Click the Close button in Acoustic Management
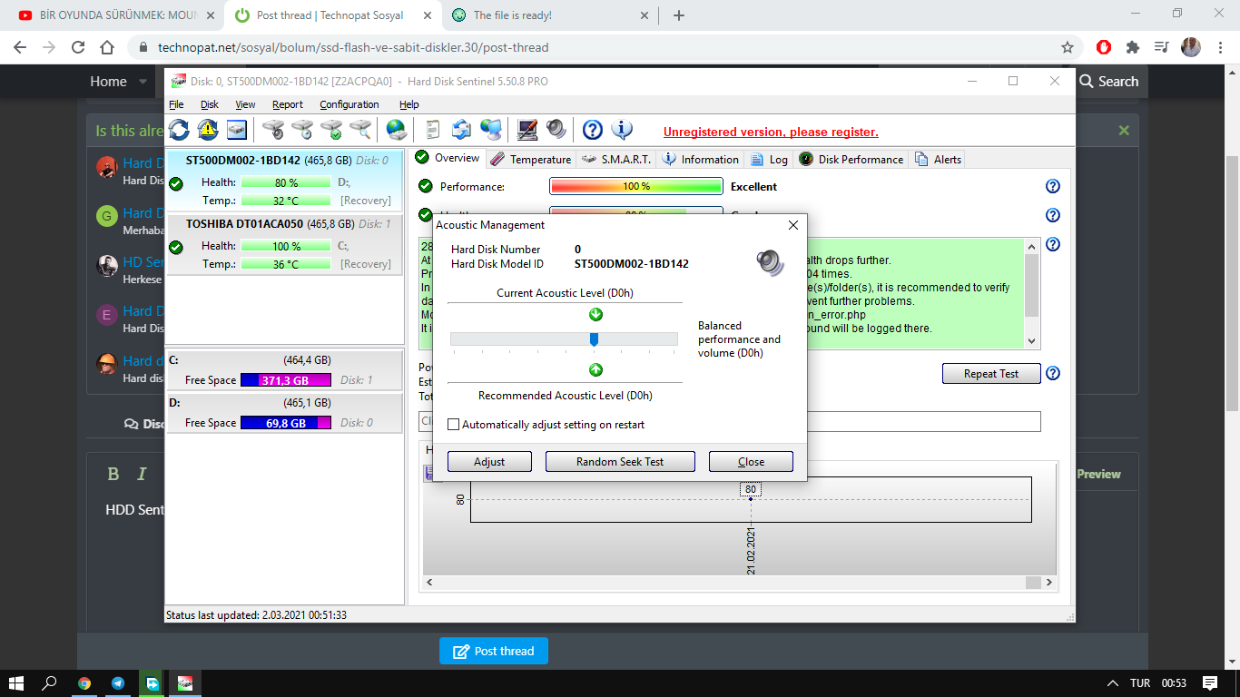Image resolution: width=1240 pixels, height=697 pixels. (751, 462)
